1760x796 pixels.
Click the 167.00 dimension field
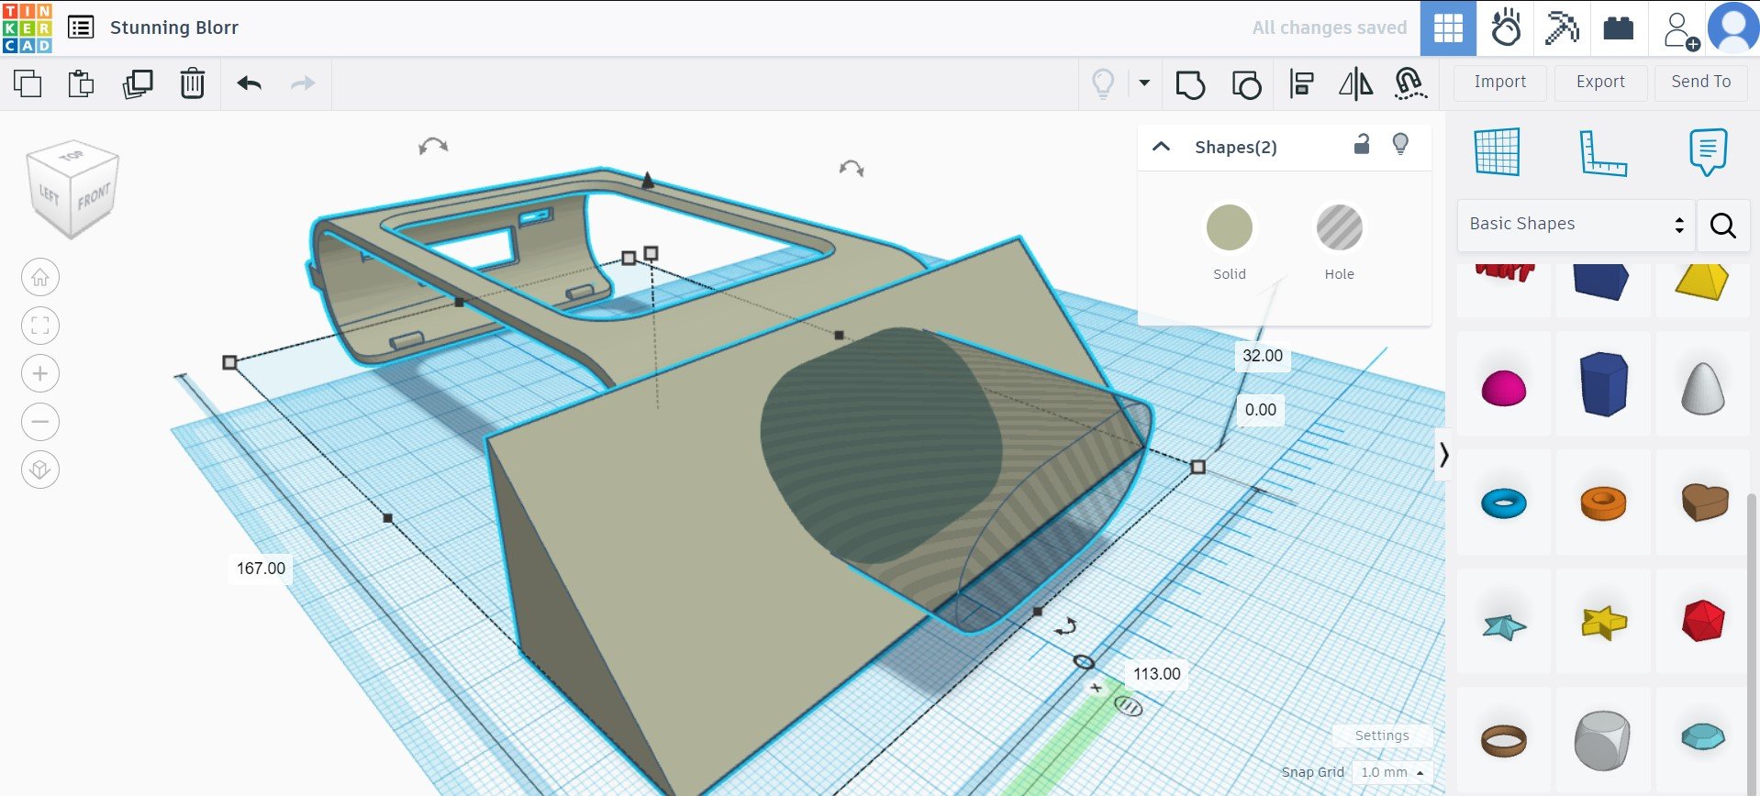pyautogui.click(x=261, y=569)
